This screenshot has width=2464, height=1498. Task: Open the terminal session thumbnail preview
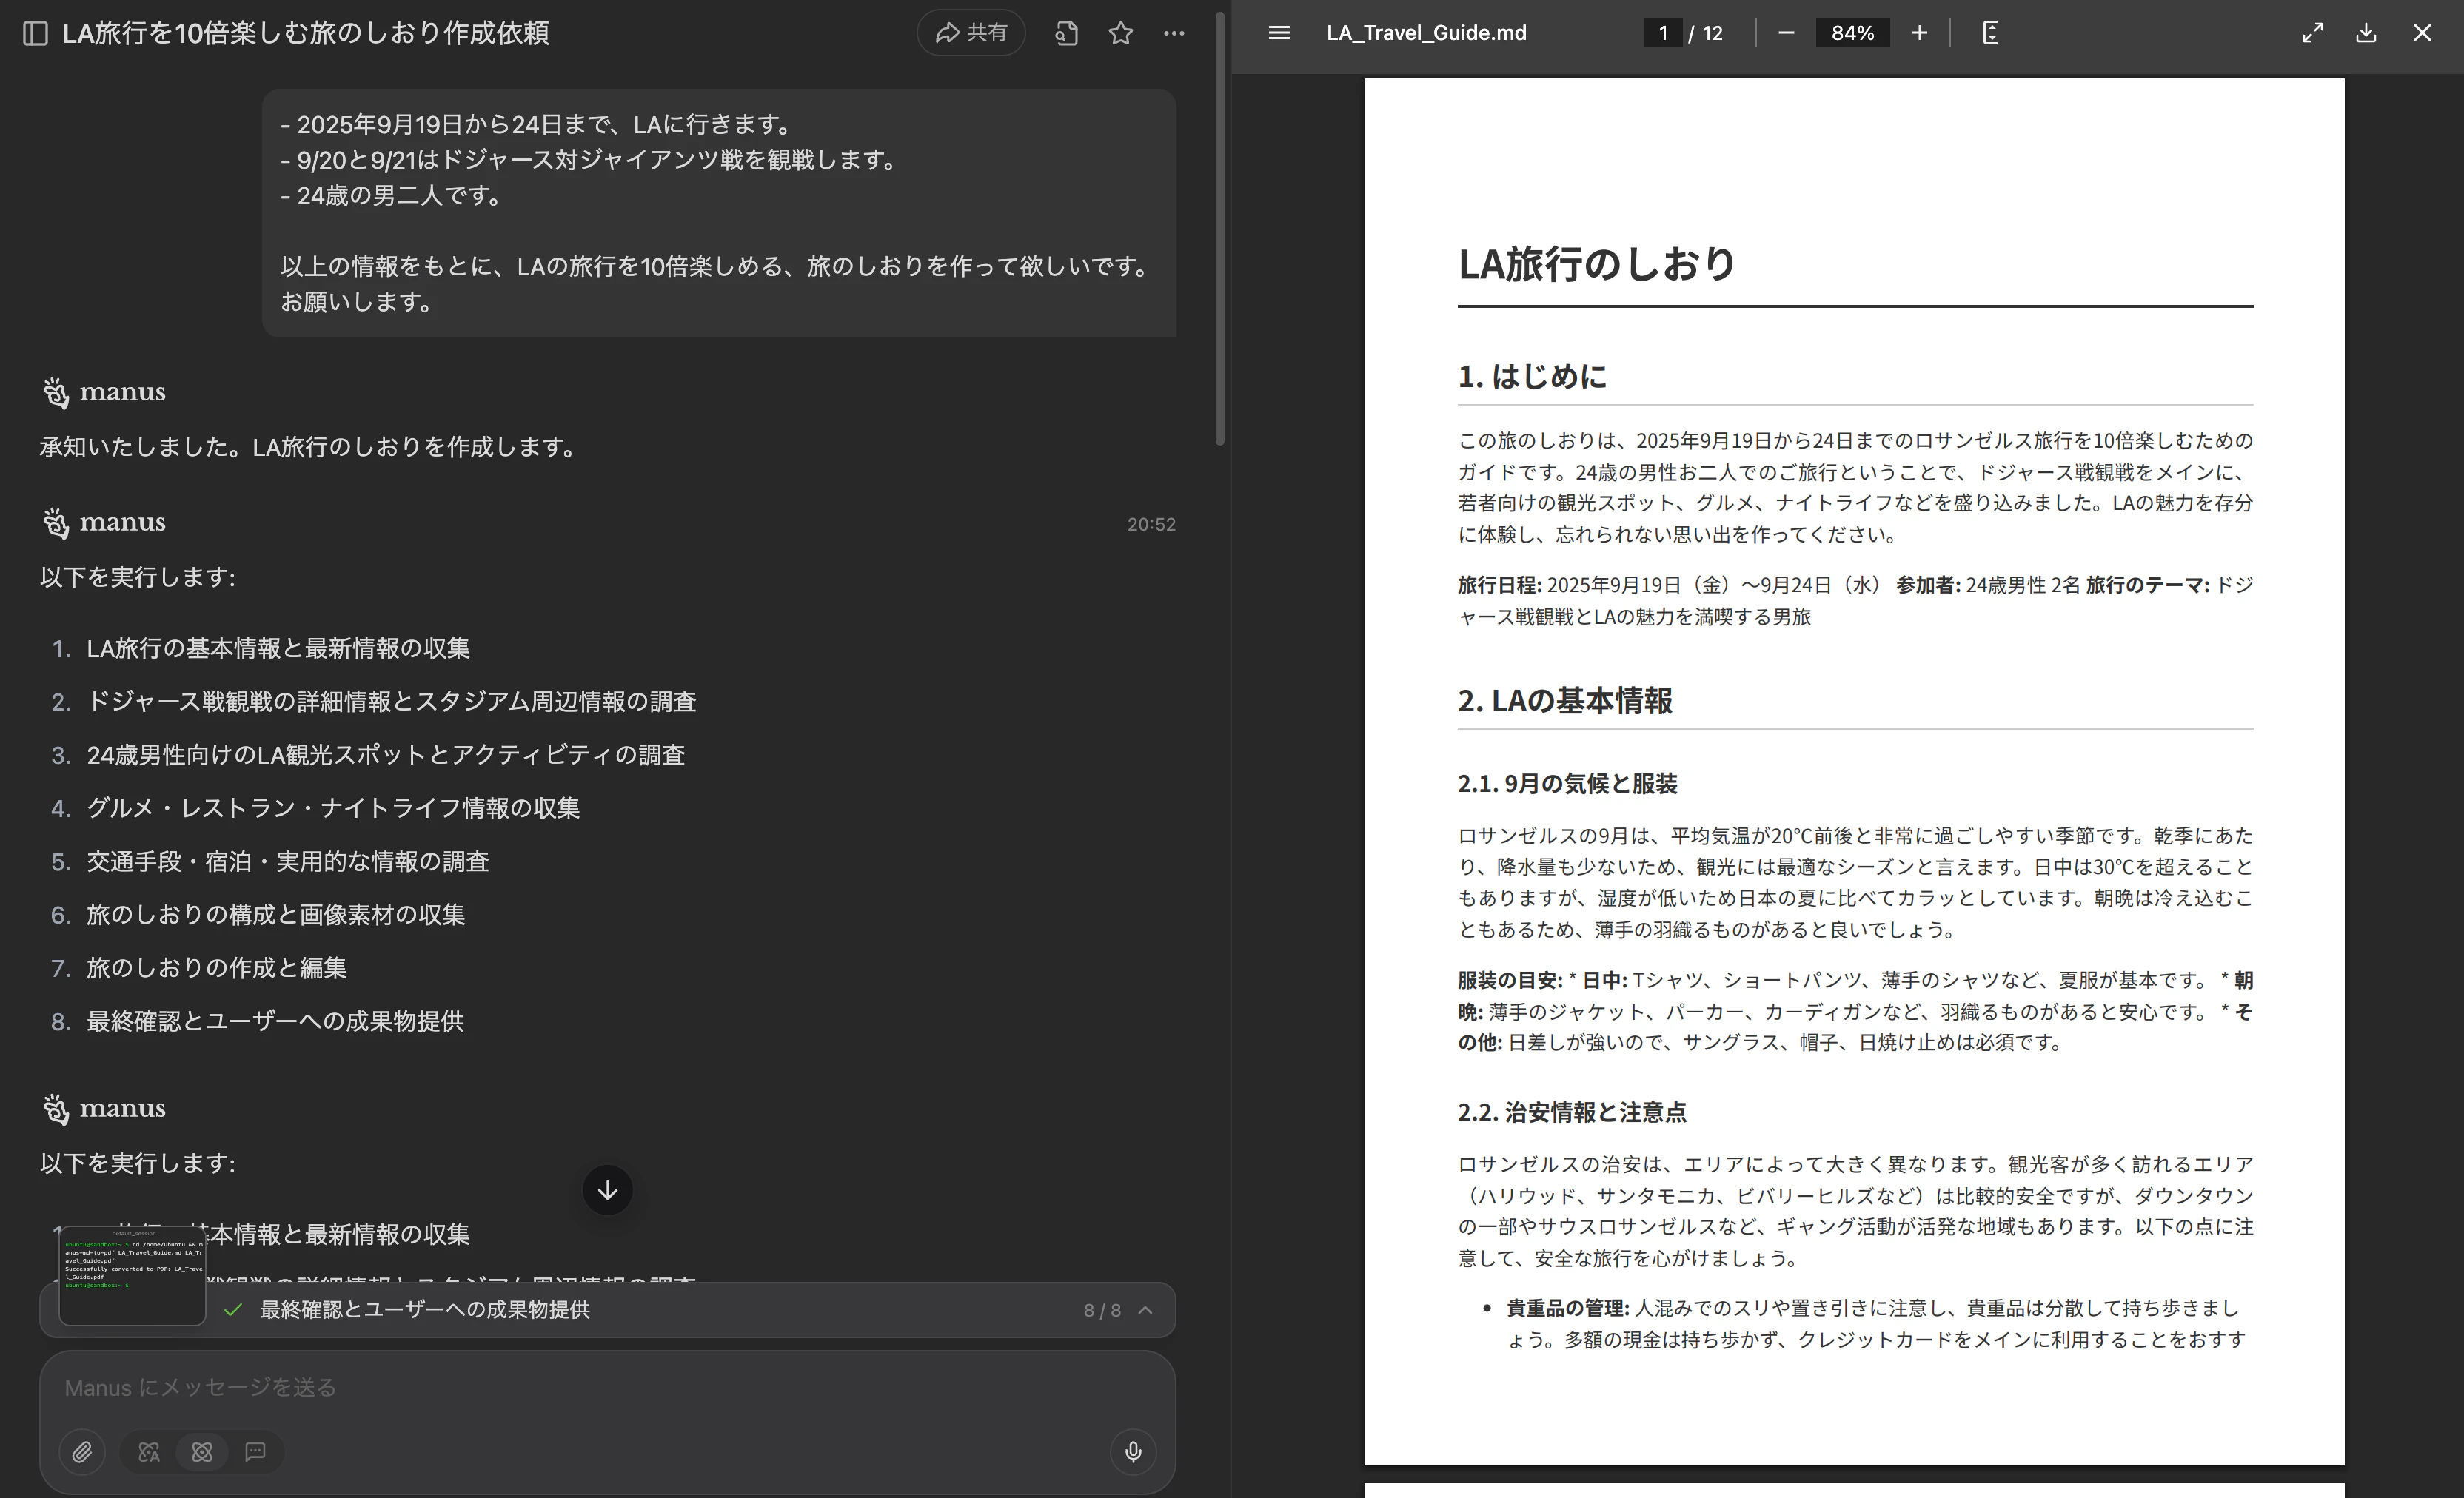(x=133, y=1276)
